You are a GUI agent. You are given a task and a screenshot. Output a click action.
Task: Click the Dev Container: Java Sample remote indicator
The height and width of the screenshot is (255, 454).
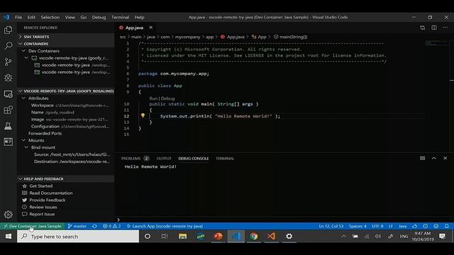click(x=33, y=226)
